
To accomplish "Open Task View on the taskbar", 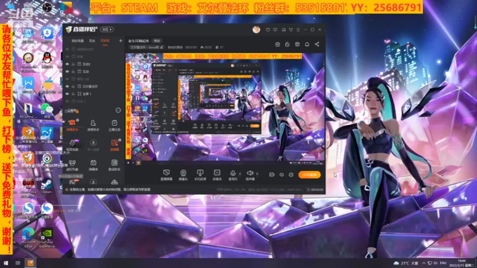I will point(18,263).
